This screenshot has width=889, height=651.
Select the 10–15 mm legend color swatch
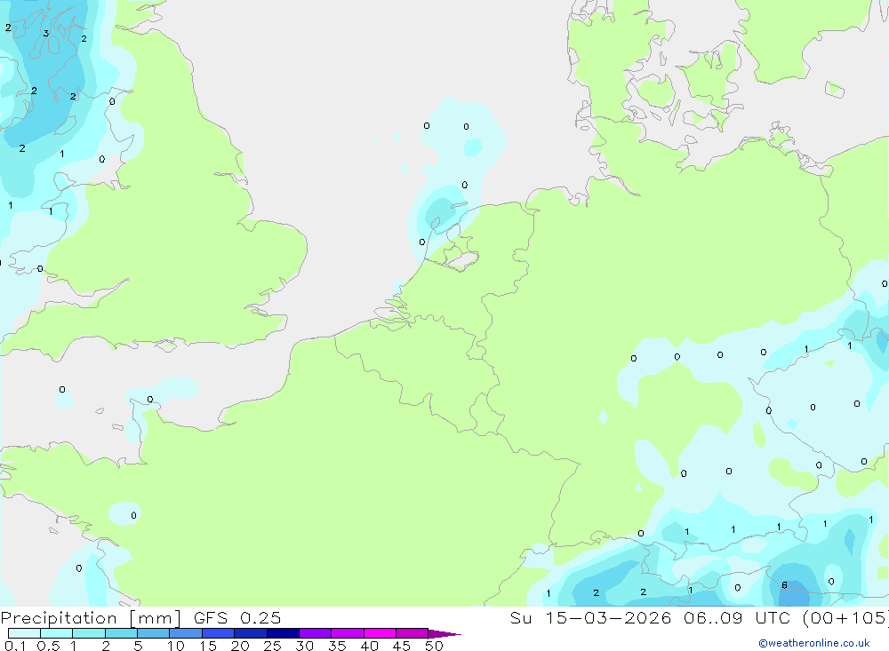186,633
